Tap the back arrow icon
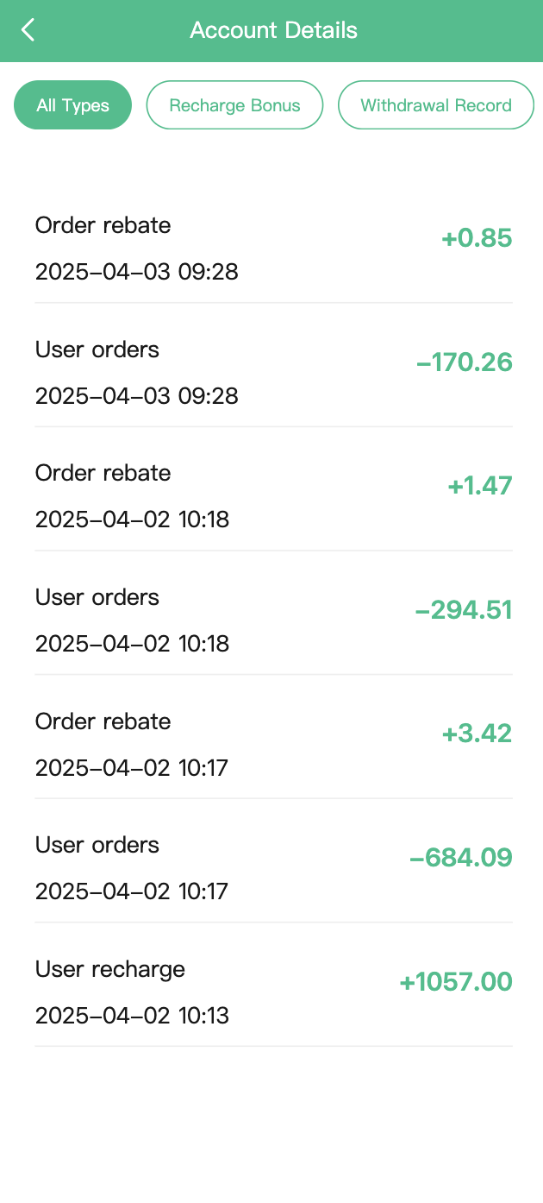 28,31
